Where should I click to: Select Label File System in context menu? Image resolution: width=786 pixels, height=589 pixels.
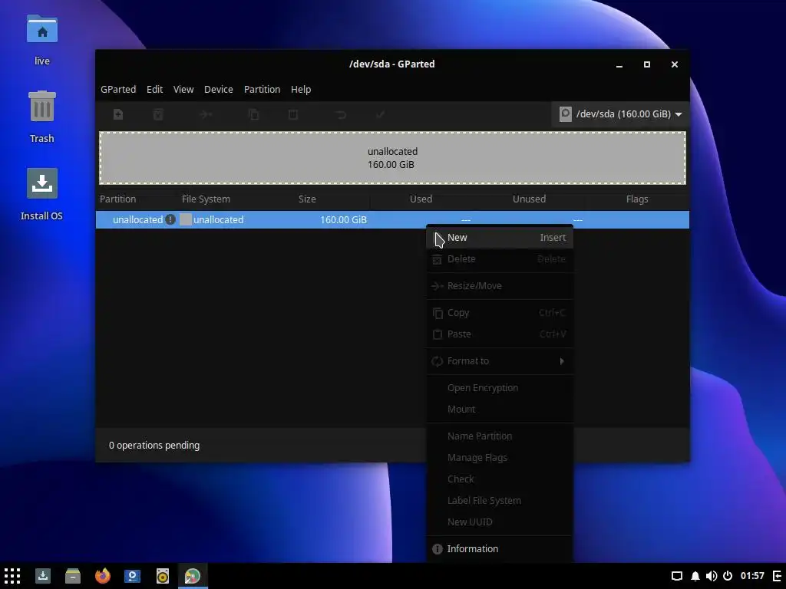(499, 501)
